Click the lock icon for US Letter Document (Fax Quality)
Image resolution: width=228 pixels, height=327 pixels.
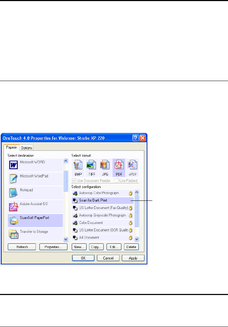point(130,208)
